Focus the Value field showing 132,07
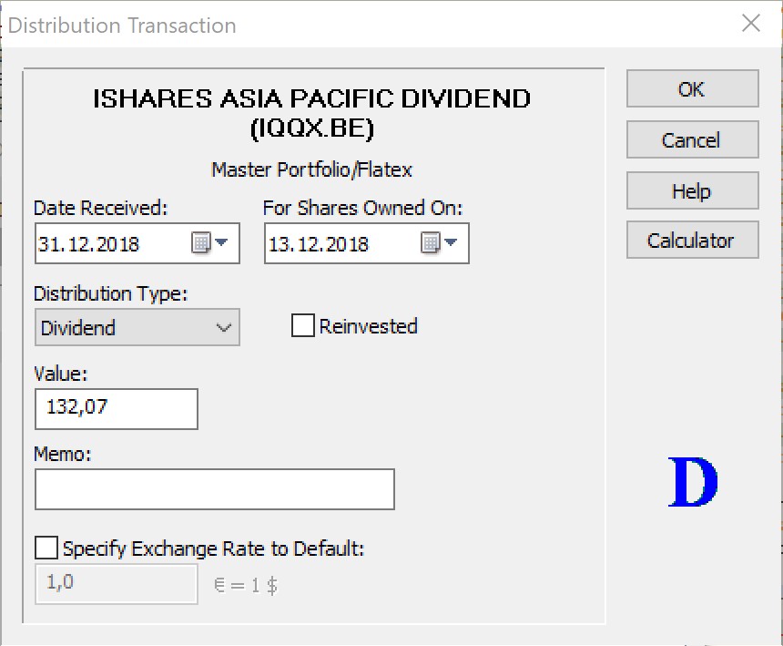 pyautogui.click(x=117, y=409)
